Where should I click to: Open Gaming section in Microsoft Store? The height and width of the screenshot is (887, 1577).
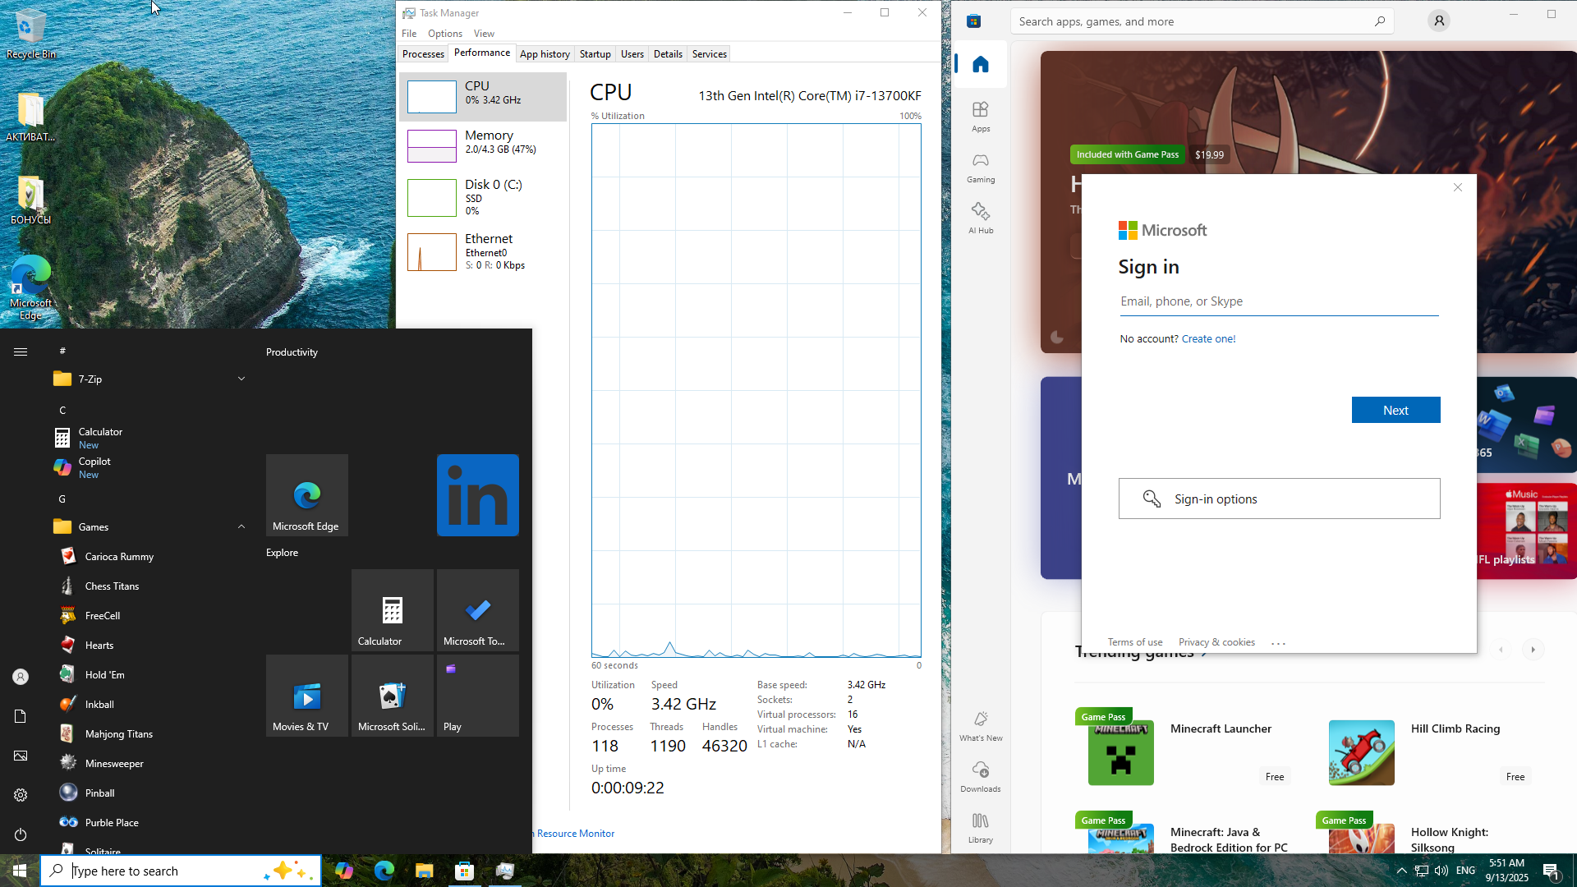981,168
